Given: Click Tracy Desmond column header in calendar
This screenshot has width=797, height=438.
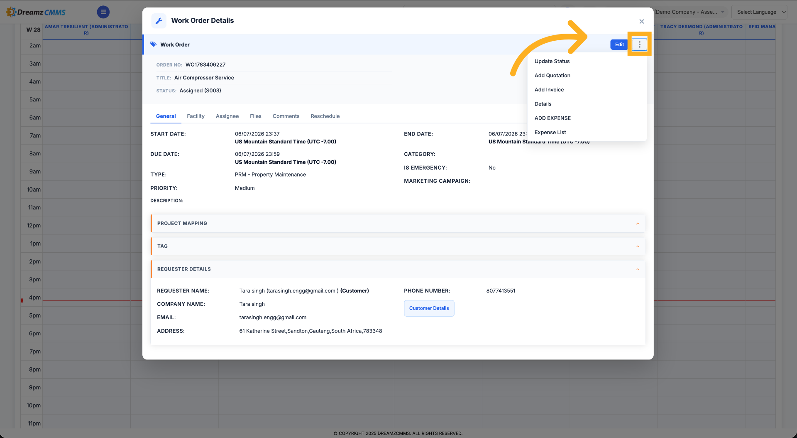Looking at the screenshot, I should [x=701, y=30].
